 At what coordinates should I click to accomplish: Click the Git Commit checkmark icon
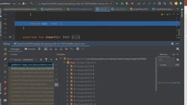pos(149,3)
